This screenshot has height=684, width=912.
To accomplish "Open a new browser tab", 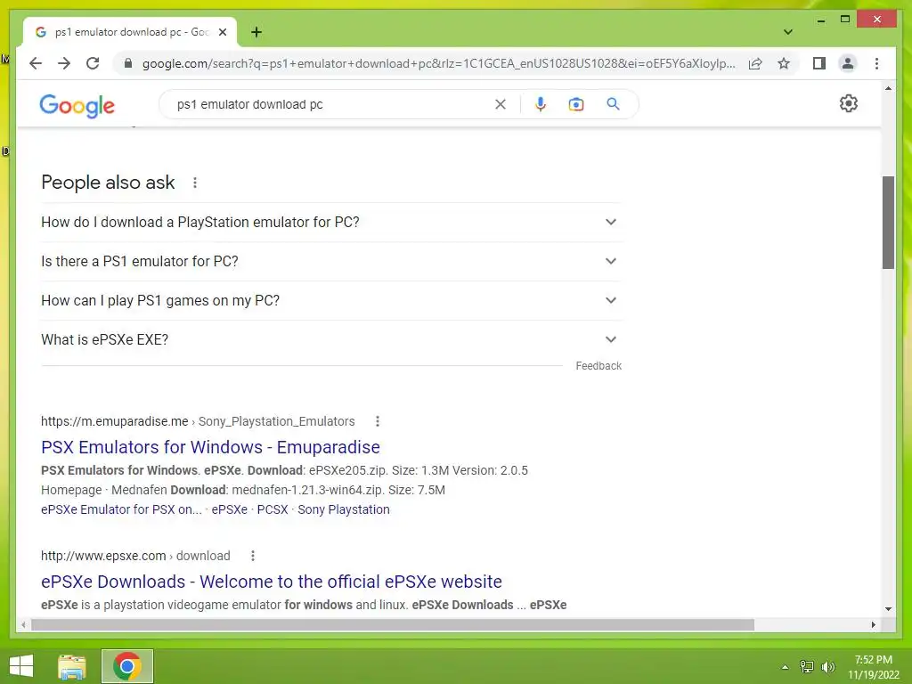I will click(256, 32).
